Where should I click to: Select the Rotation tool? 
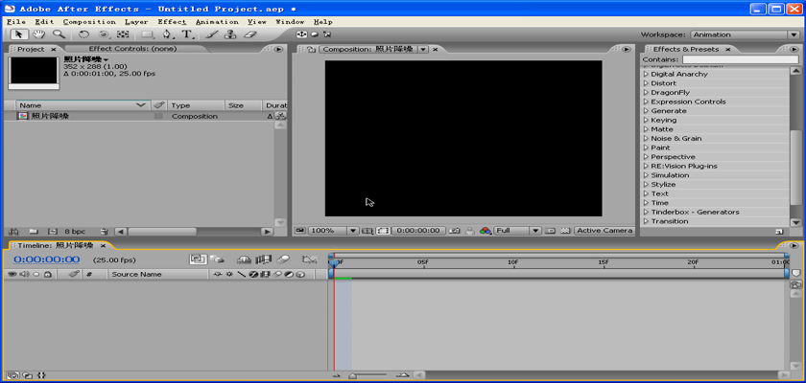pos(84,34)
